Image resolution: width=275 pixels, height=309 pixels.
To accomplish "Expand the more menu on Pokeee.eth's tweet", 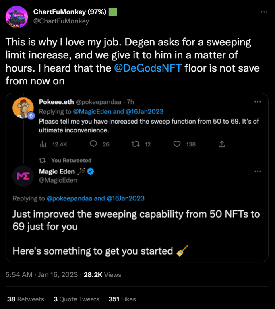I will pos(258,102).
